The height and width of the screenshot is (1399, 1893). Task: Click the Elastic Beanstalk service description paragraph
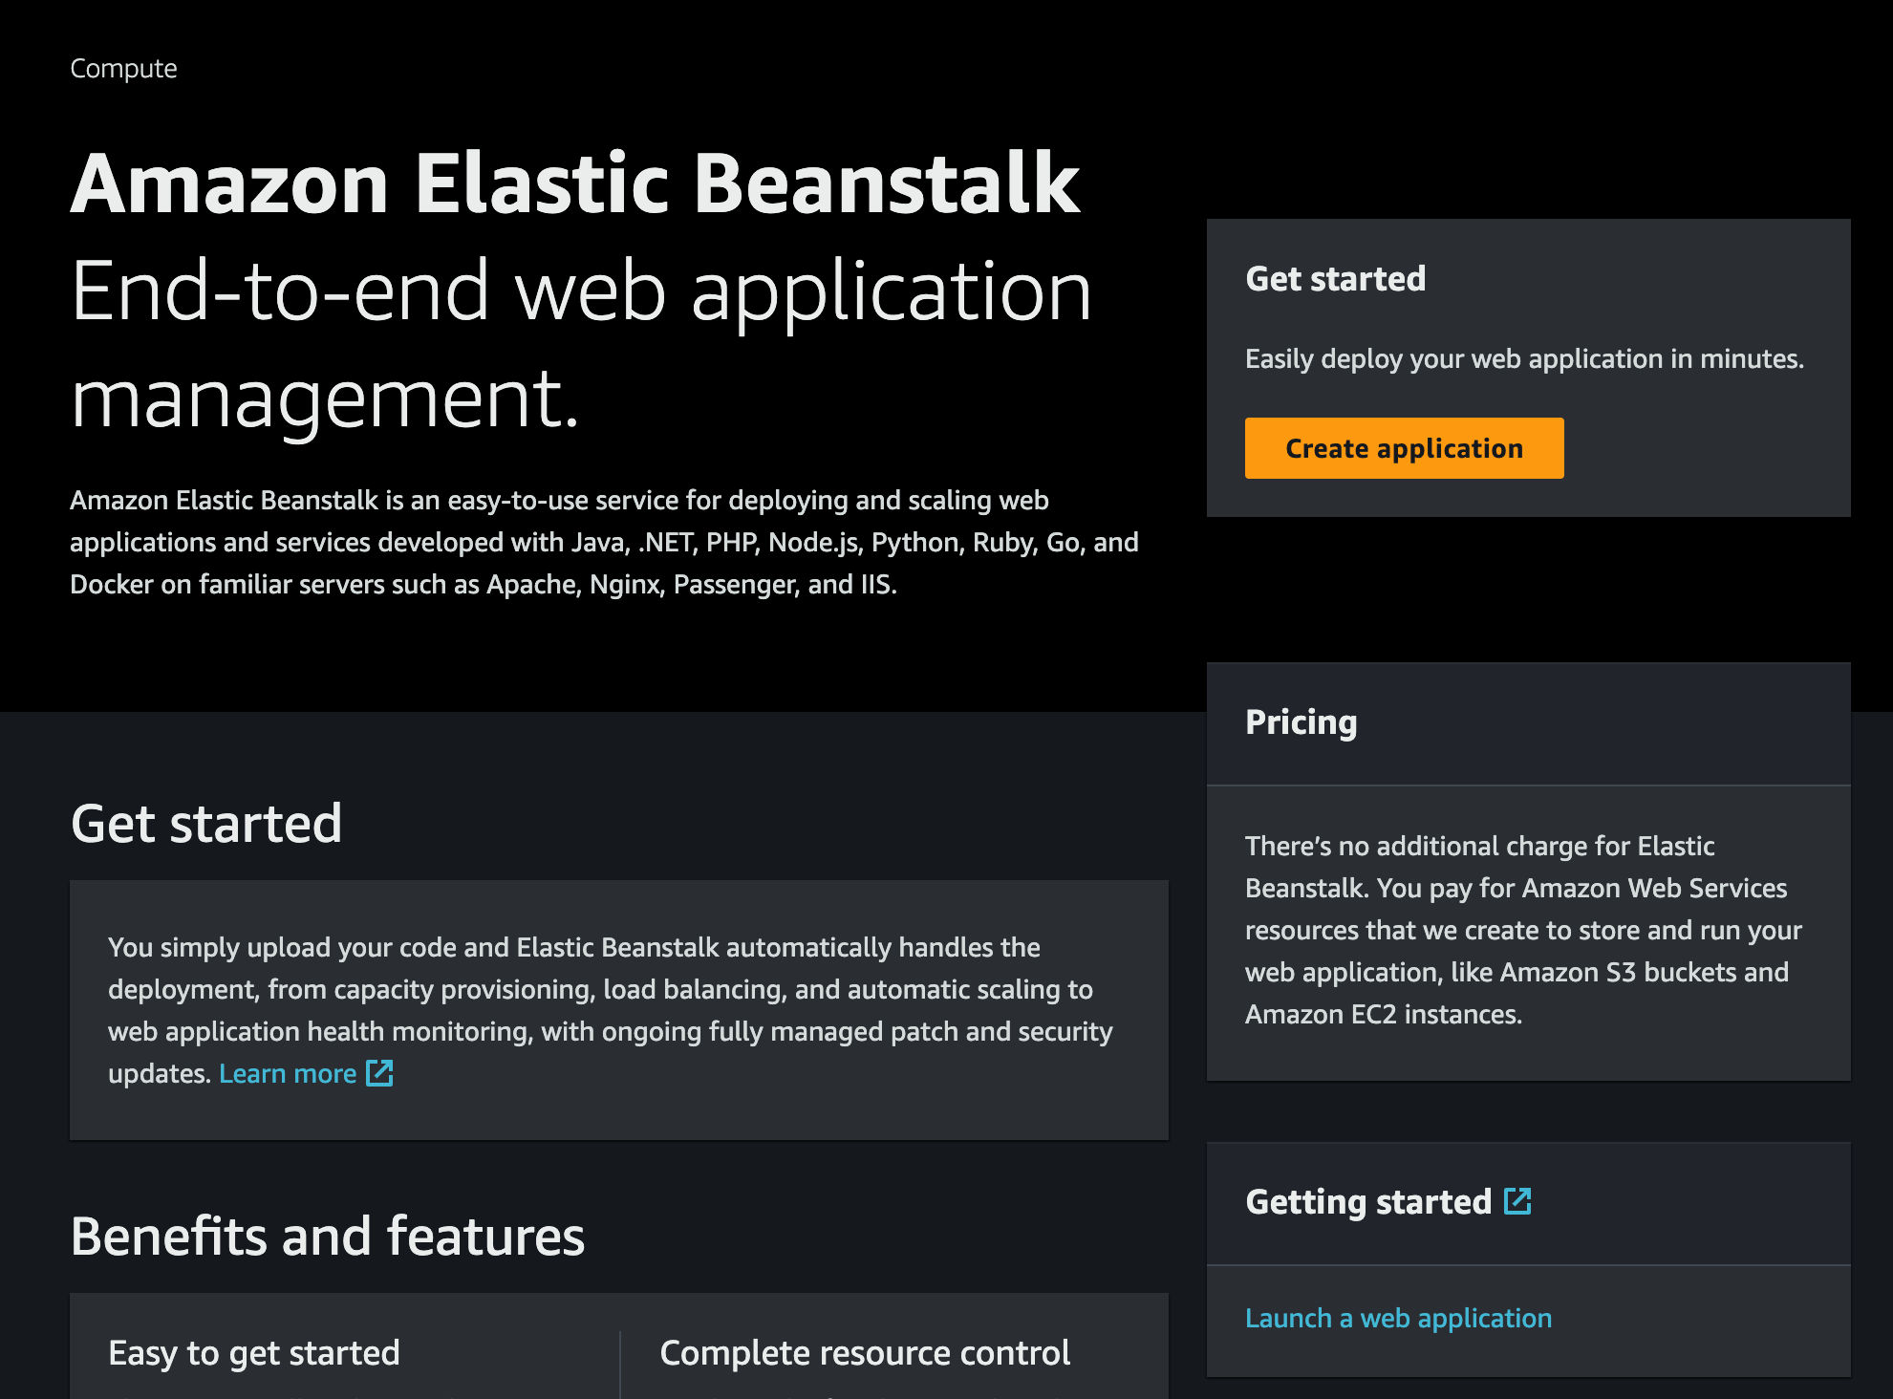click(x=604, y=542)
